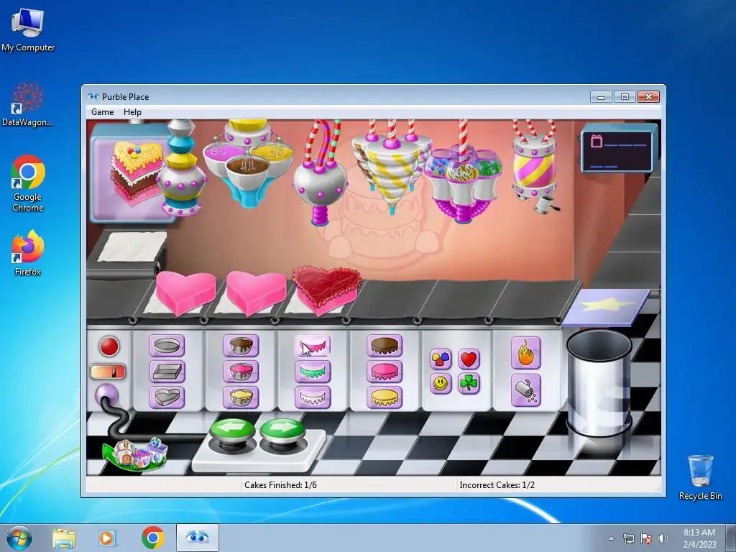Click the Purble Place village home icon
This screenshot has width=736, height=552.
point(136,454)
